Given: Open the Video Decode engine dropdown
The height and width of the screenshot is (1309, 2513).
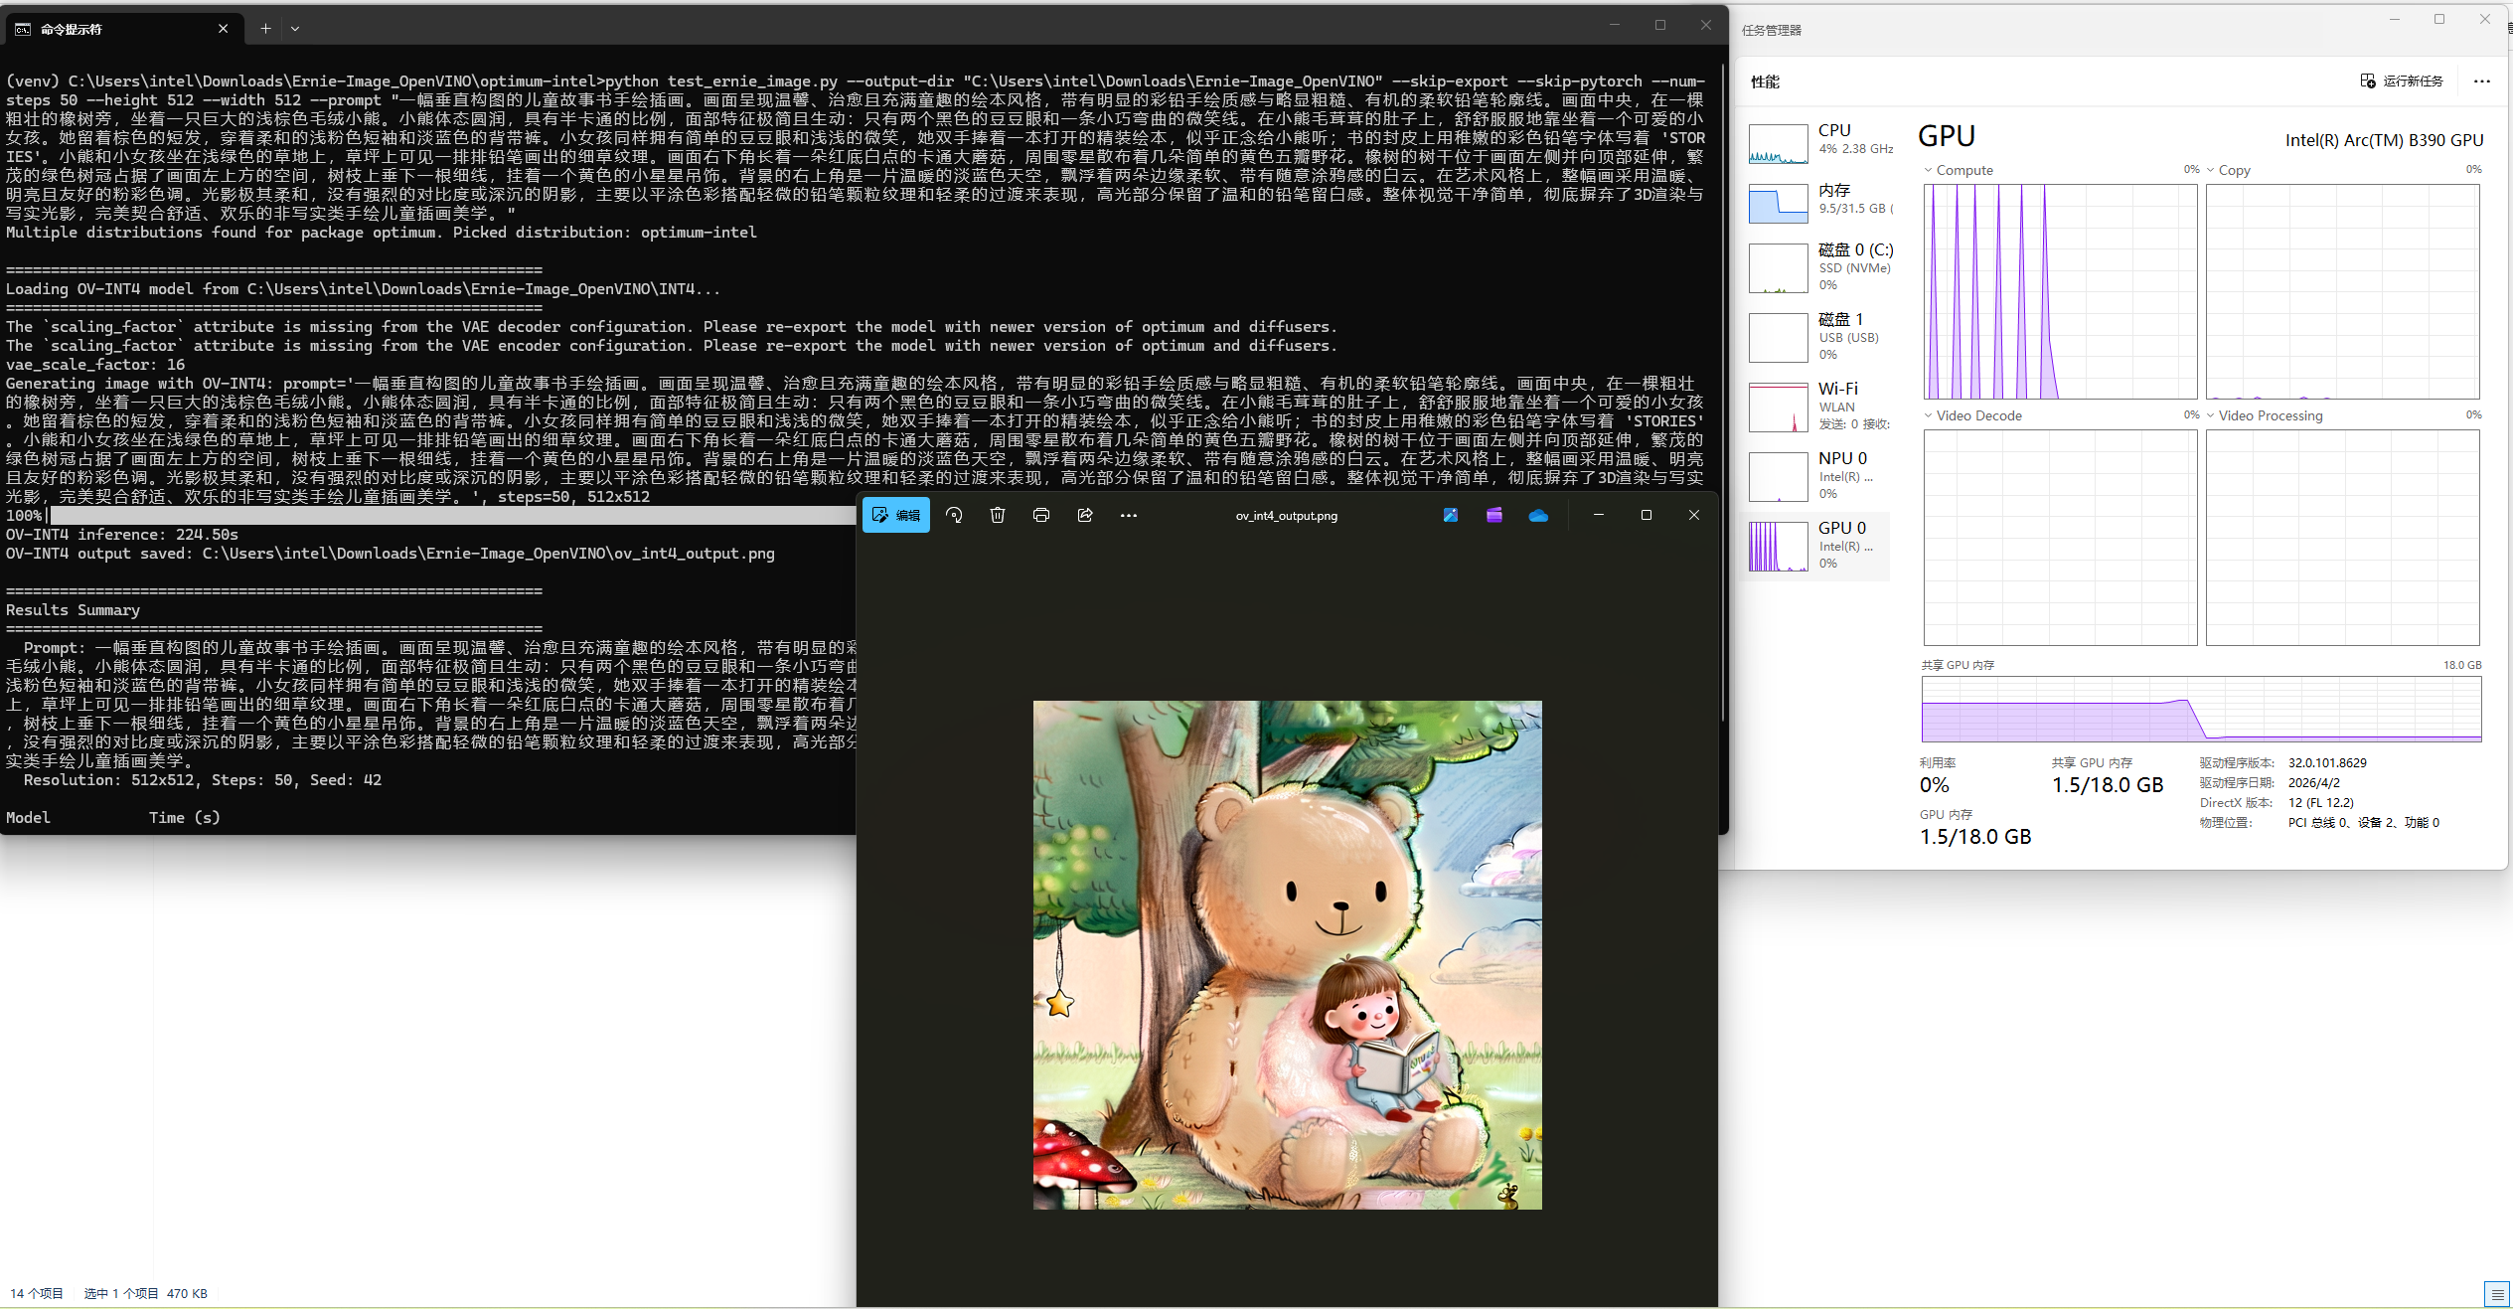Looking at the screenshot, I should click(1972, 415).
